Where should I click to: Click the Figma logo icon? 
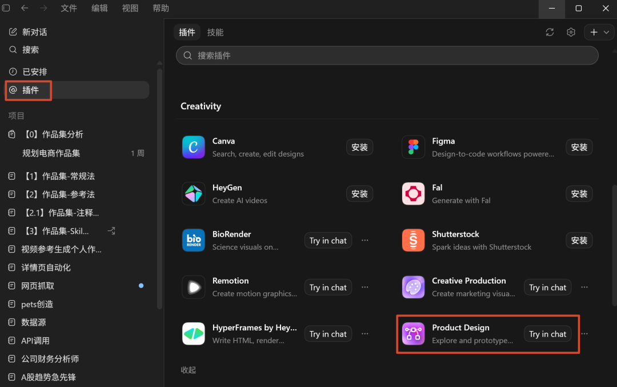413,147
